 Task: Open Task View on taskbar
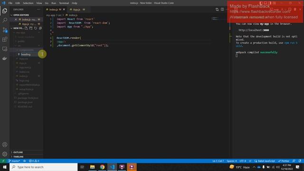click(x=82, y=167)
